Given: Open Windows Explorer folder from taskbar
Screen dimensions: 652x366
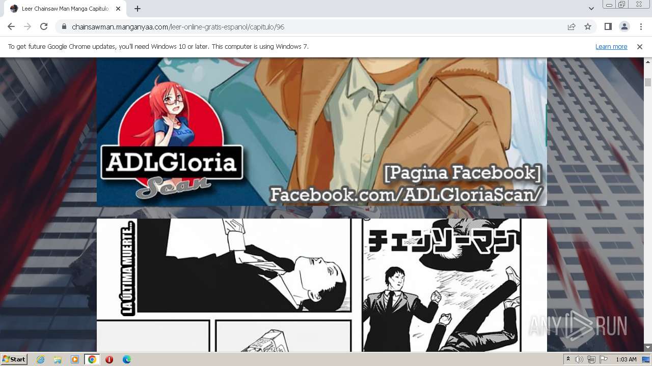Looking at the screenshot, I should (58, 359).
